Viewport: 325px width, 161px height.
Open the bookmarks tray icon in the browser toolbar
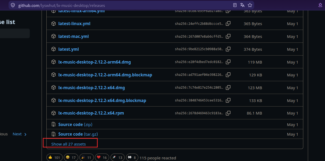[320, 5]
